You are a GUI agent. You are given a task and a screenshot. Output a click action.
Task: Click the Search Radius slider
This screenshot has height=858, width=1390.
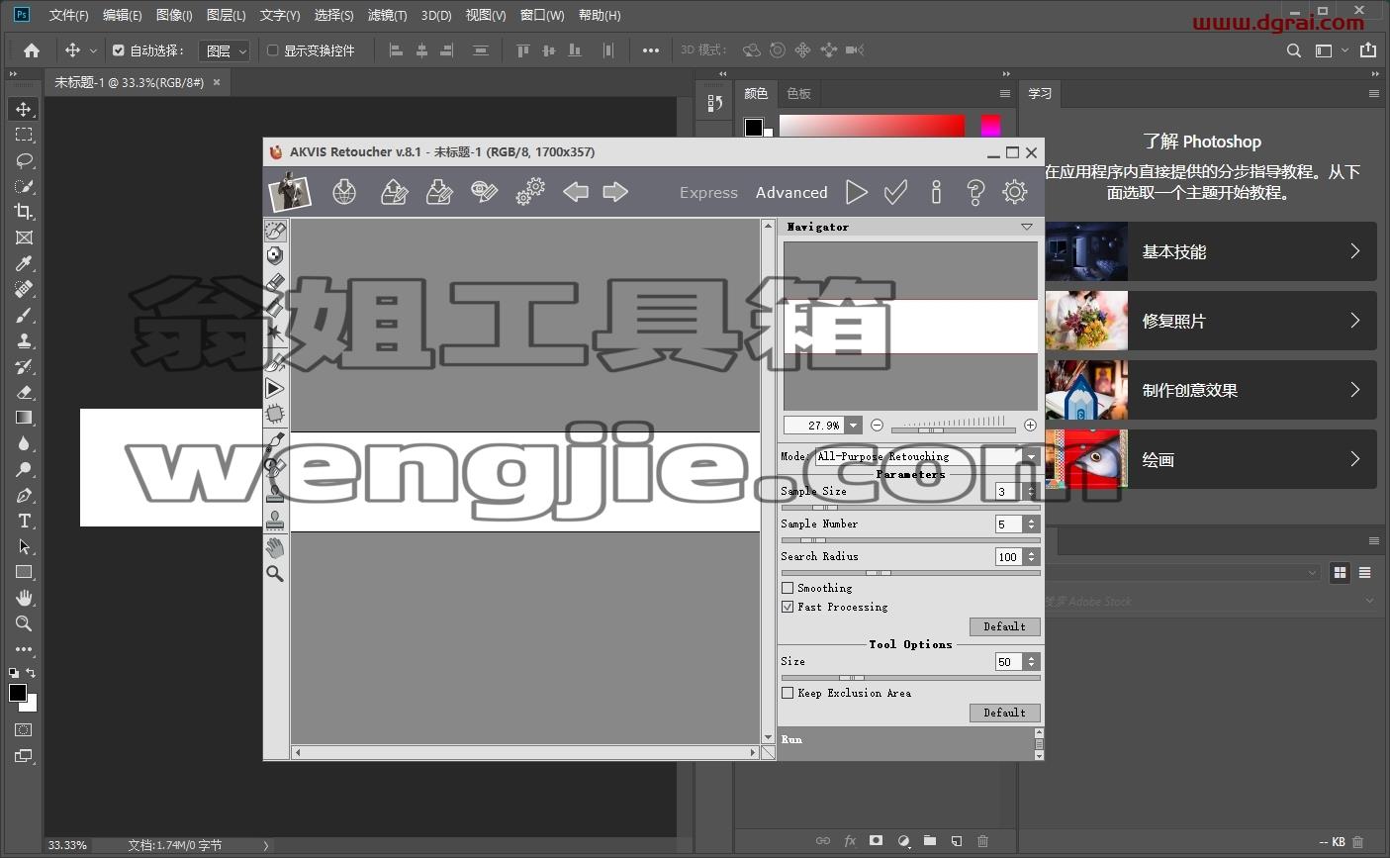click(910, 572)
